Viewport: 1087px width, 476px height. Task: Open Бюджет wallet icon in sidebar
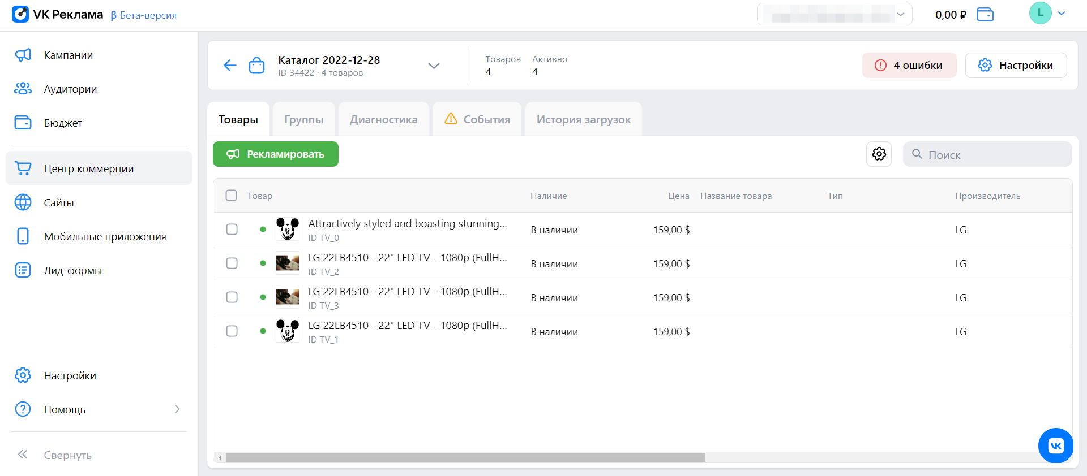tap(23, 123)
